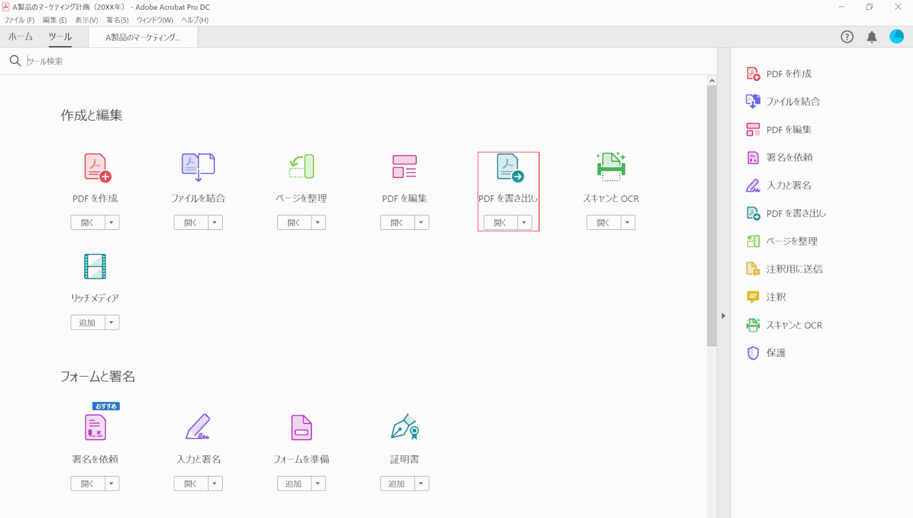The width and height of the screenshot is (913, 518).
Task: Open the ヘルプ(H) menu
Action: point(195,20)
